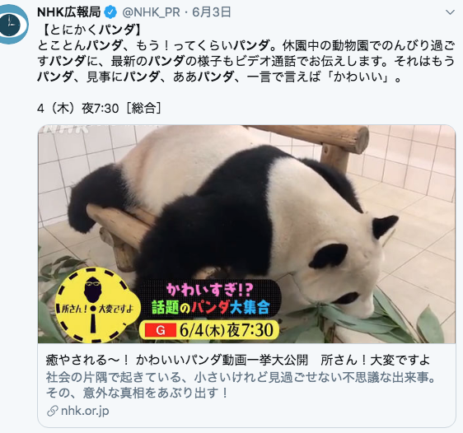Click the chain link icon beside nhk.or.jp
463x433 pixels.
pos(53,411)
